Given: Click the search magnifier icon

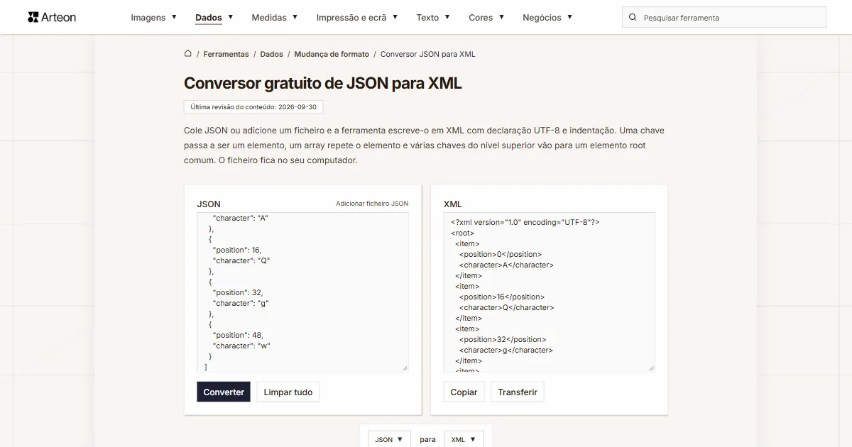Looking at the screenshot, I should tap(633, 18).
